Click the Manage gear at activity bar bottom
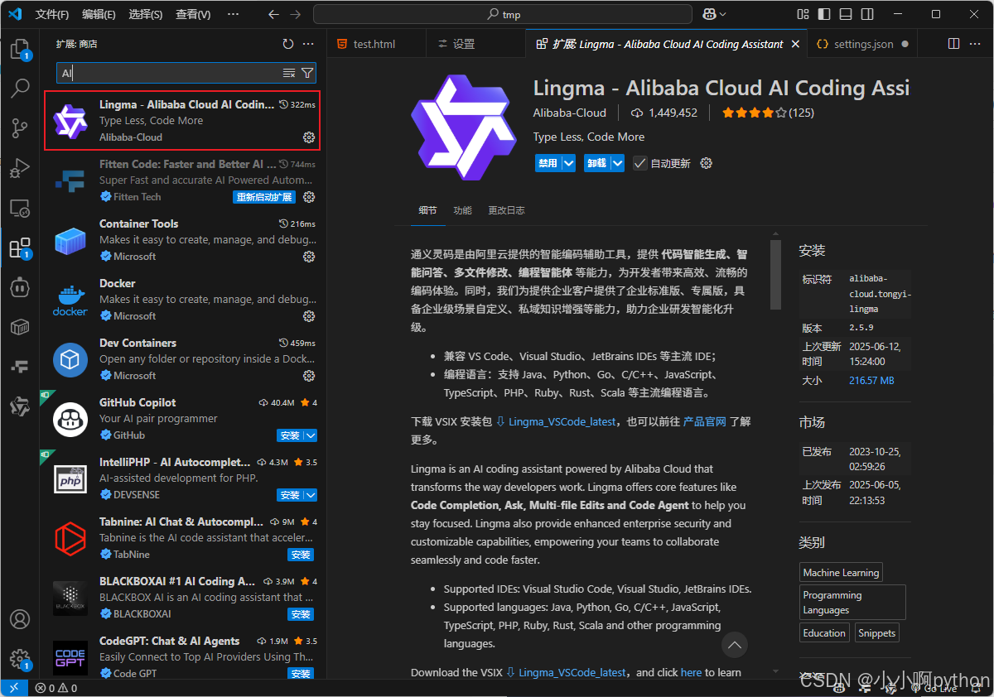Screen dimensions: 994x697 pos(20,659)
